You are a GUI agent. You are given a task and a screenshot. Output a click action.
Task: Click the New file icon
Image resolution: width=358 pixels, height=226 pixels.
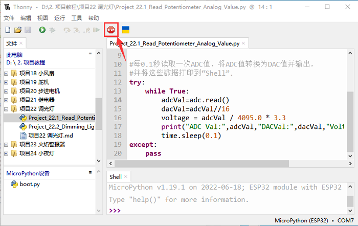tap(8, 31)
